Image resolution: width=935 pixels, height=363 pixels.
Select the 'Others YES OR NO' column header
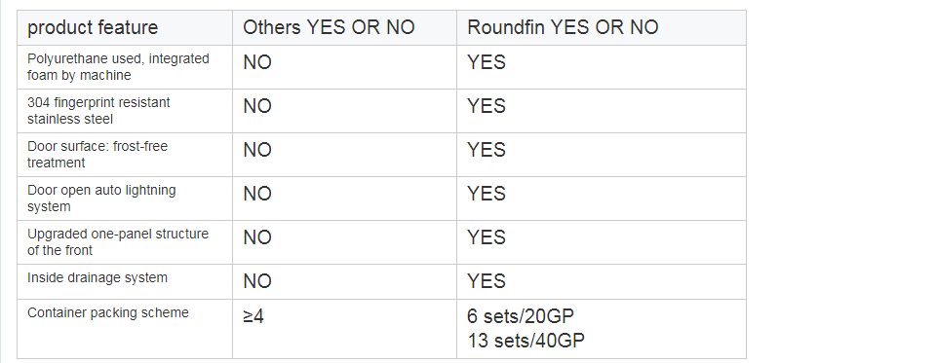point(345,27)
